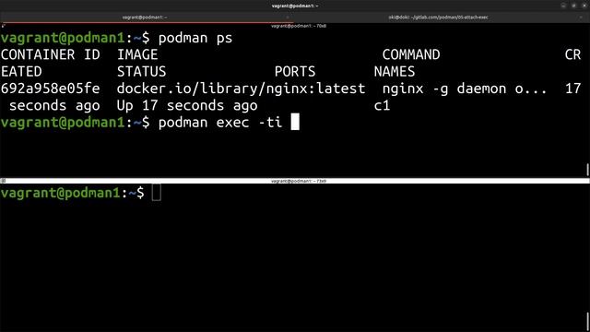
Task: Open the upper pane group icon
Action: (x=4, y=26)
